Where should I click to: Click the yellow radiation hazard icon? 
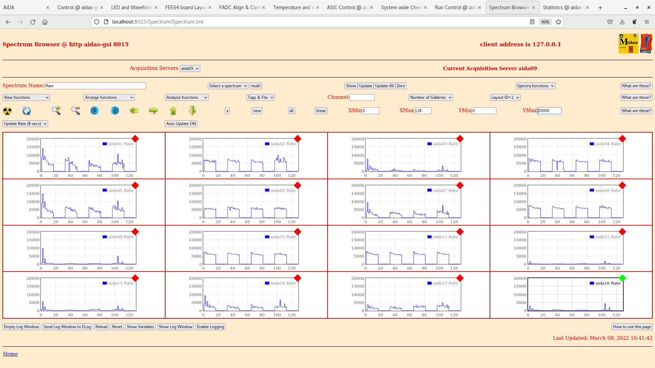click(x=7, y=111)
